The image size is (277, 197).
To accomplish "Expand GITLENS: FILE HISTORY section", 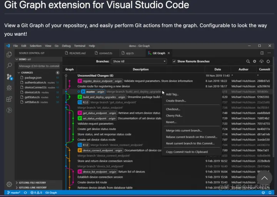I will point(38,182).
